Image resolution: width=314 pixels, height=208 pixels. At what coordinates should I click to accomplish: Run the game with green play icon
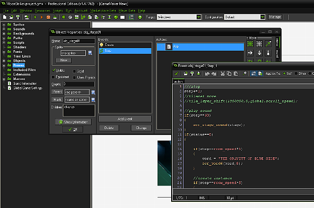(x=35, y=17)
